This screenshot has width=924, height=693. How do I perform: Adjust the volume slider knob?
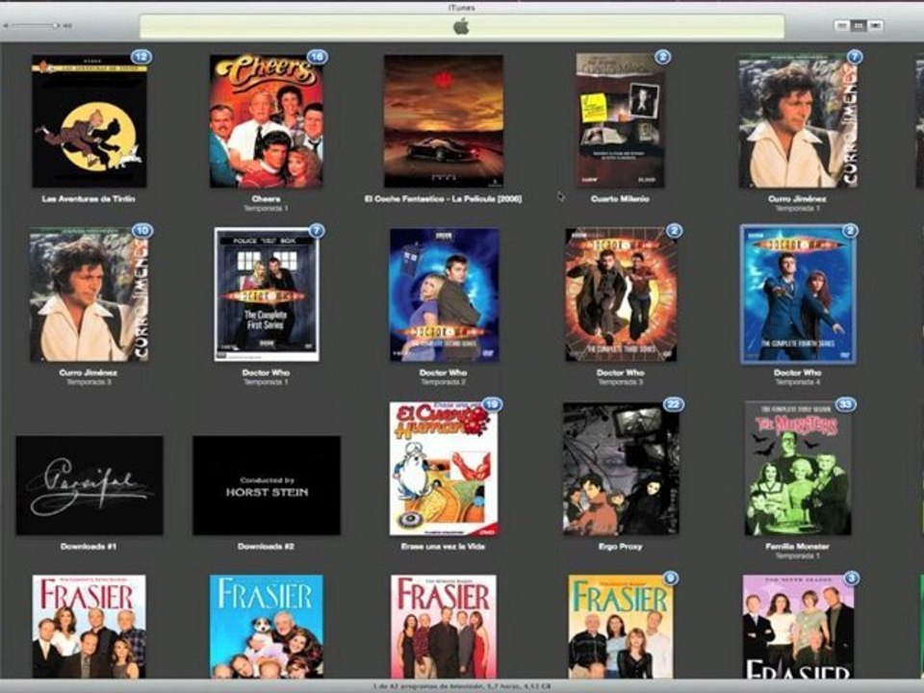[x=56, y=26]
